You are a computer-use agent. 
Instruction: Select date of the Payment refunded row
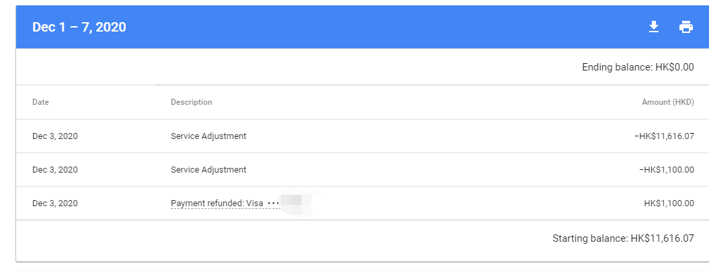pyautogui.click(x=55, y=203)
